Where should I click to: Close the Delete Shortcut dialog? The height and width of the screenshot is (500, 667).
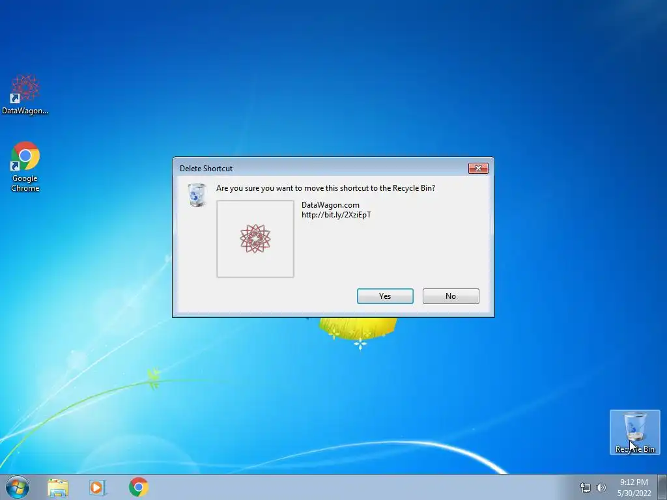478,169
